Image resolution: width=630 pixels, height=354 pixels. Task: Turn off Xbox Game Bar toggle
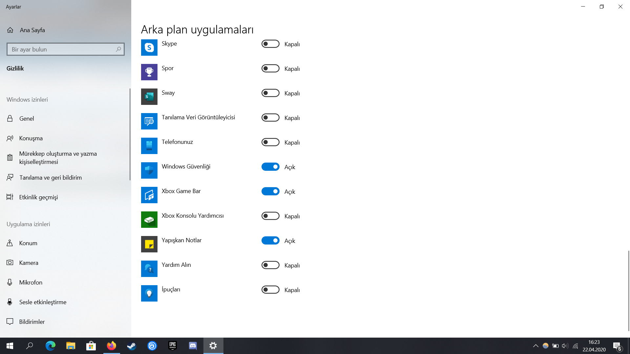pos(270,191)
